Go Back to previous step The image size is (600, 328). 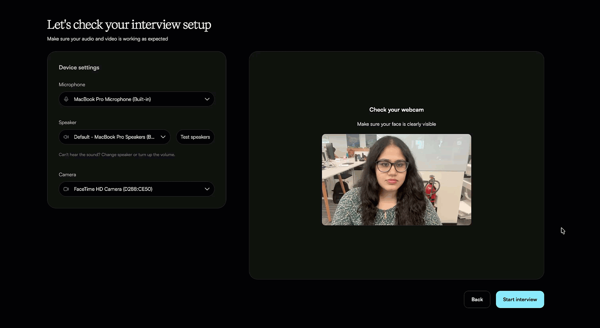477,299
